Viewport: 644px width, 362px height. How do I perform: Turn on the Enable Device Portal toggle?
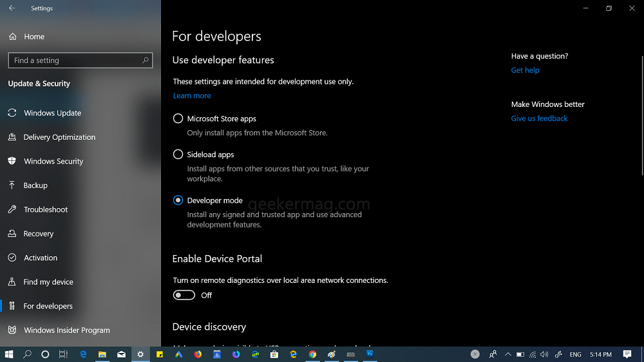184,295
